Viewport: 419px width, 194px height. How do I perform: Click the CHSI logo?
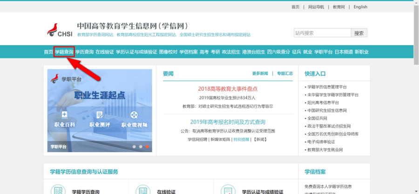coord(60,30)
